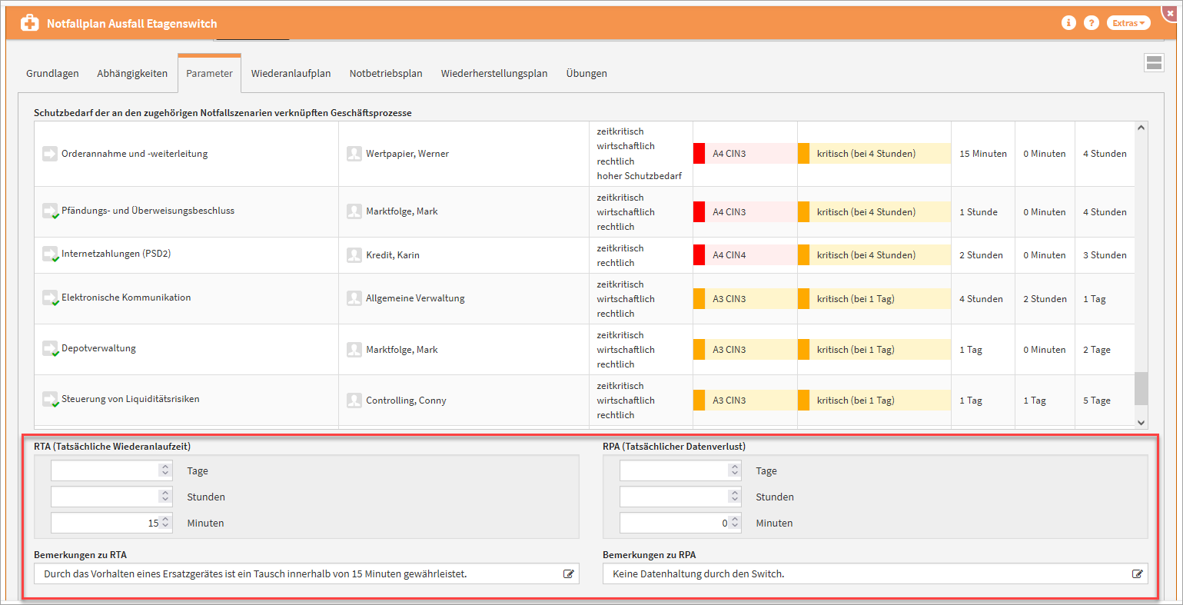This screenshot has width=1183, height=605.
Task: Open the Abhängigkeiten tab
Action: click(132, 74)
